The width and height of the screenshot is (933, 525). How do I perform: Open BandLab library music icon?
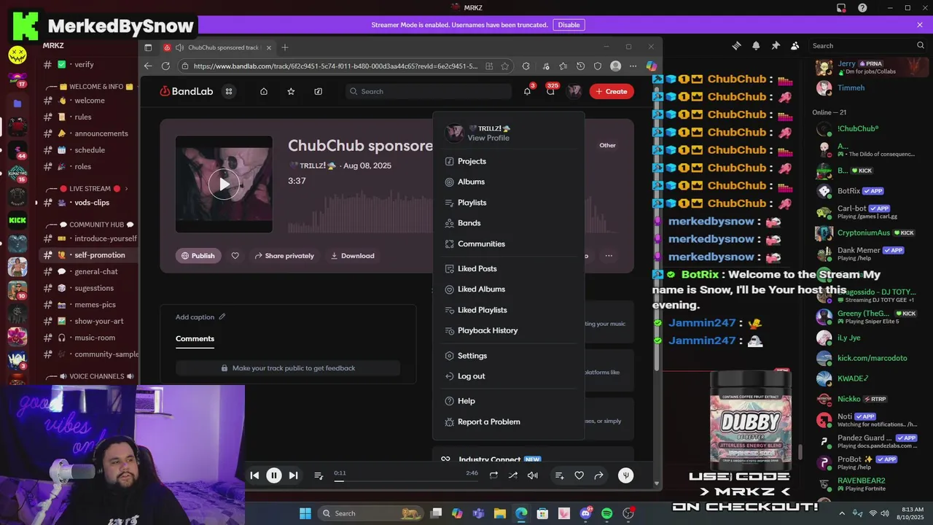click(319, 91)
